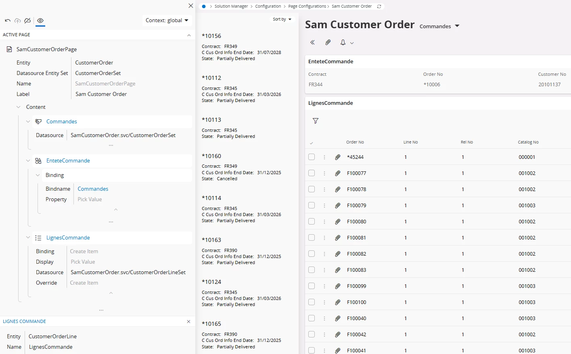Collapse the ACTIVE PAGE section

pos(189,35)
